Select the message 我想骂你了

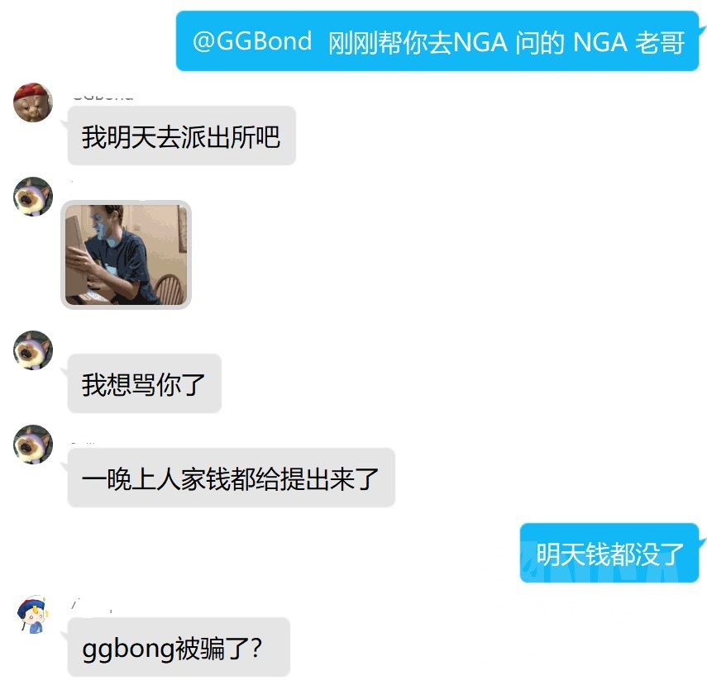tap(144, 383)
